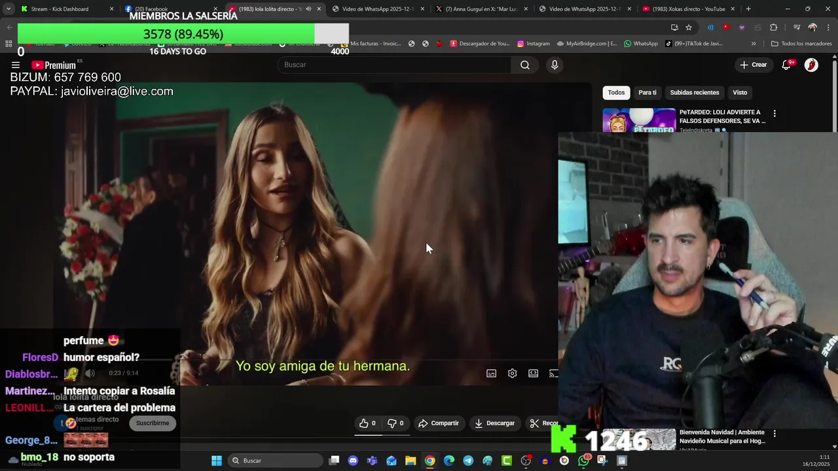Switch the player to theater mode
Viewport: 838px width, 471px height.
[x=533, y=374]
